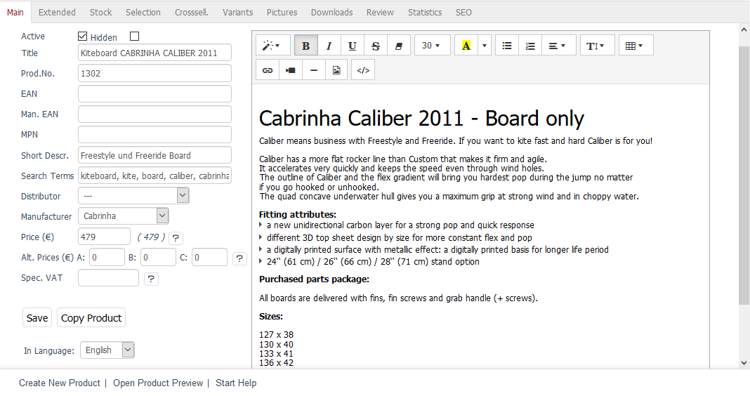Image resolution: width=750 pixels, height=396 pixels.
Task: Insert a picture into the description
Action: [x=337, y=70]
